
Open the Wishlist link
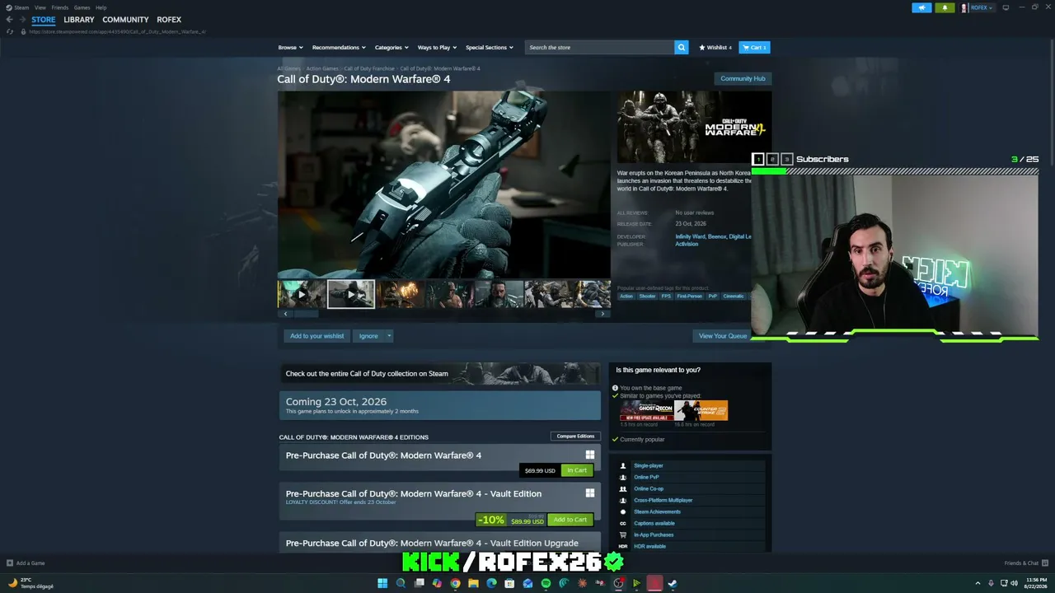pyautogui.click(x=715, y=48)
